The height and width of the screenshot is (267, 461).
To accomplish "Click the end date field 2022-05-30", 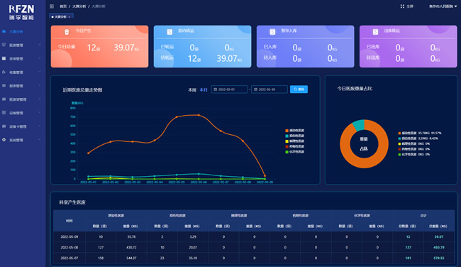I will point(270,89).
